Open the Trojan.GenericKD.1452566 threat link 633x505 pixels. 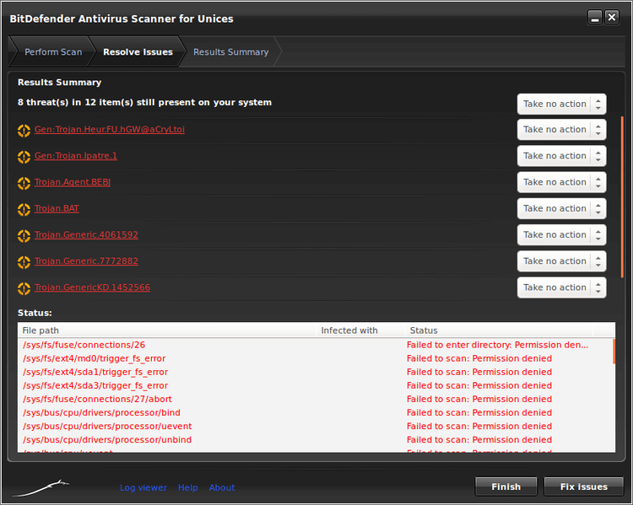[x=92, y=287]
